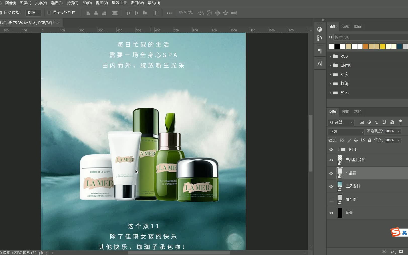This screenshot has width=408, height=255.
Task: Click align horizontal centers icon
Action: (96, 13)
